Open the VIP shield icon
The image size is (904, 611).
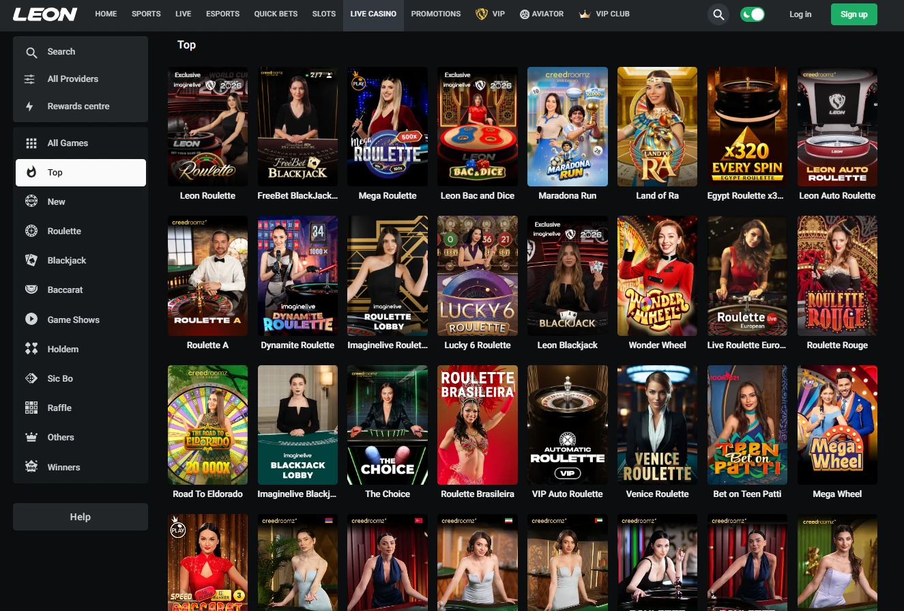pyautogui.click(x=482, y=14)
